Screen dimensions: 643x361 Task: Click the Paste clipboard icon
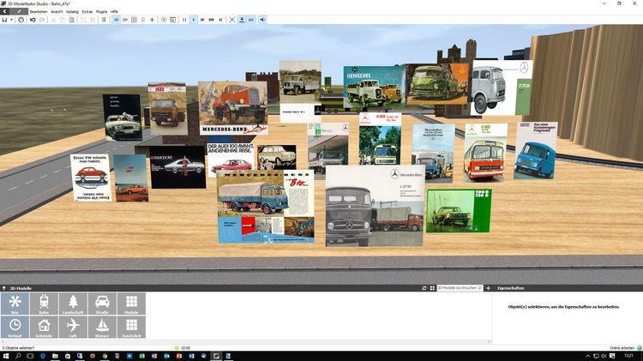pyautogui.click(x=71, y=20)
